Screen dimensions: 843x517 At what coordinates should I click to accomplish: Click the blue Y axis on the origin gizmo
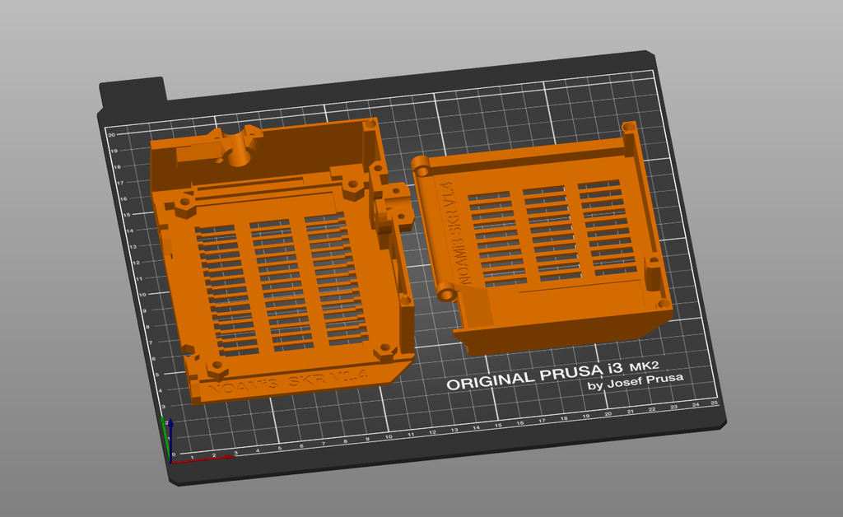point(170,440)
